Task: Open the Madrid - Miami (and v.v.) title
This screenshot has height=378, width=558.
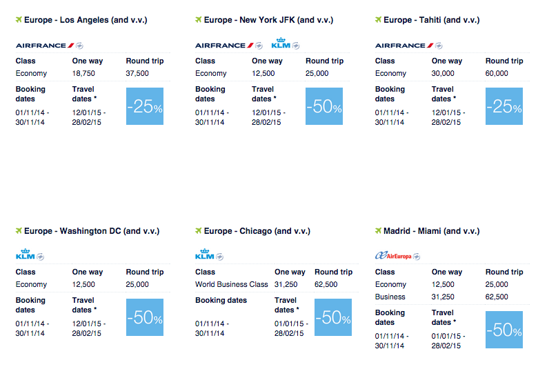Action: 431,231
